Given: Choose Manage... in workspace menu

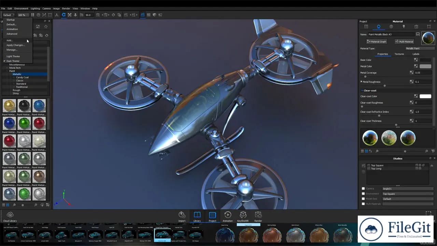Looking at the screenshot, I should 12,50.
